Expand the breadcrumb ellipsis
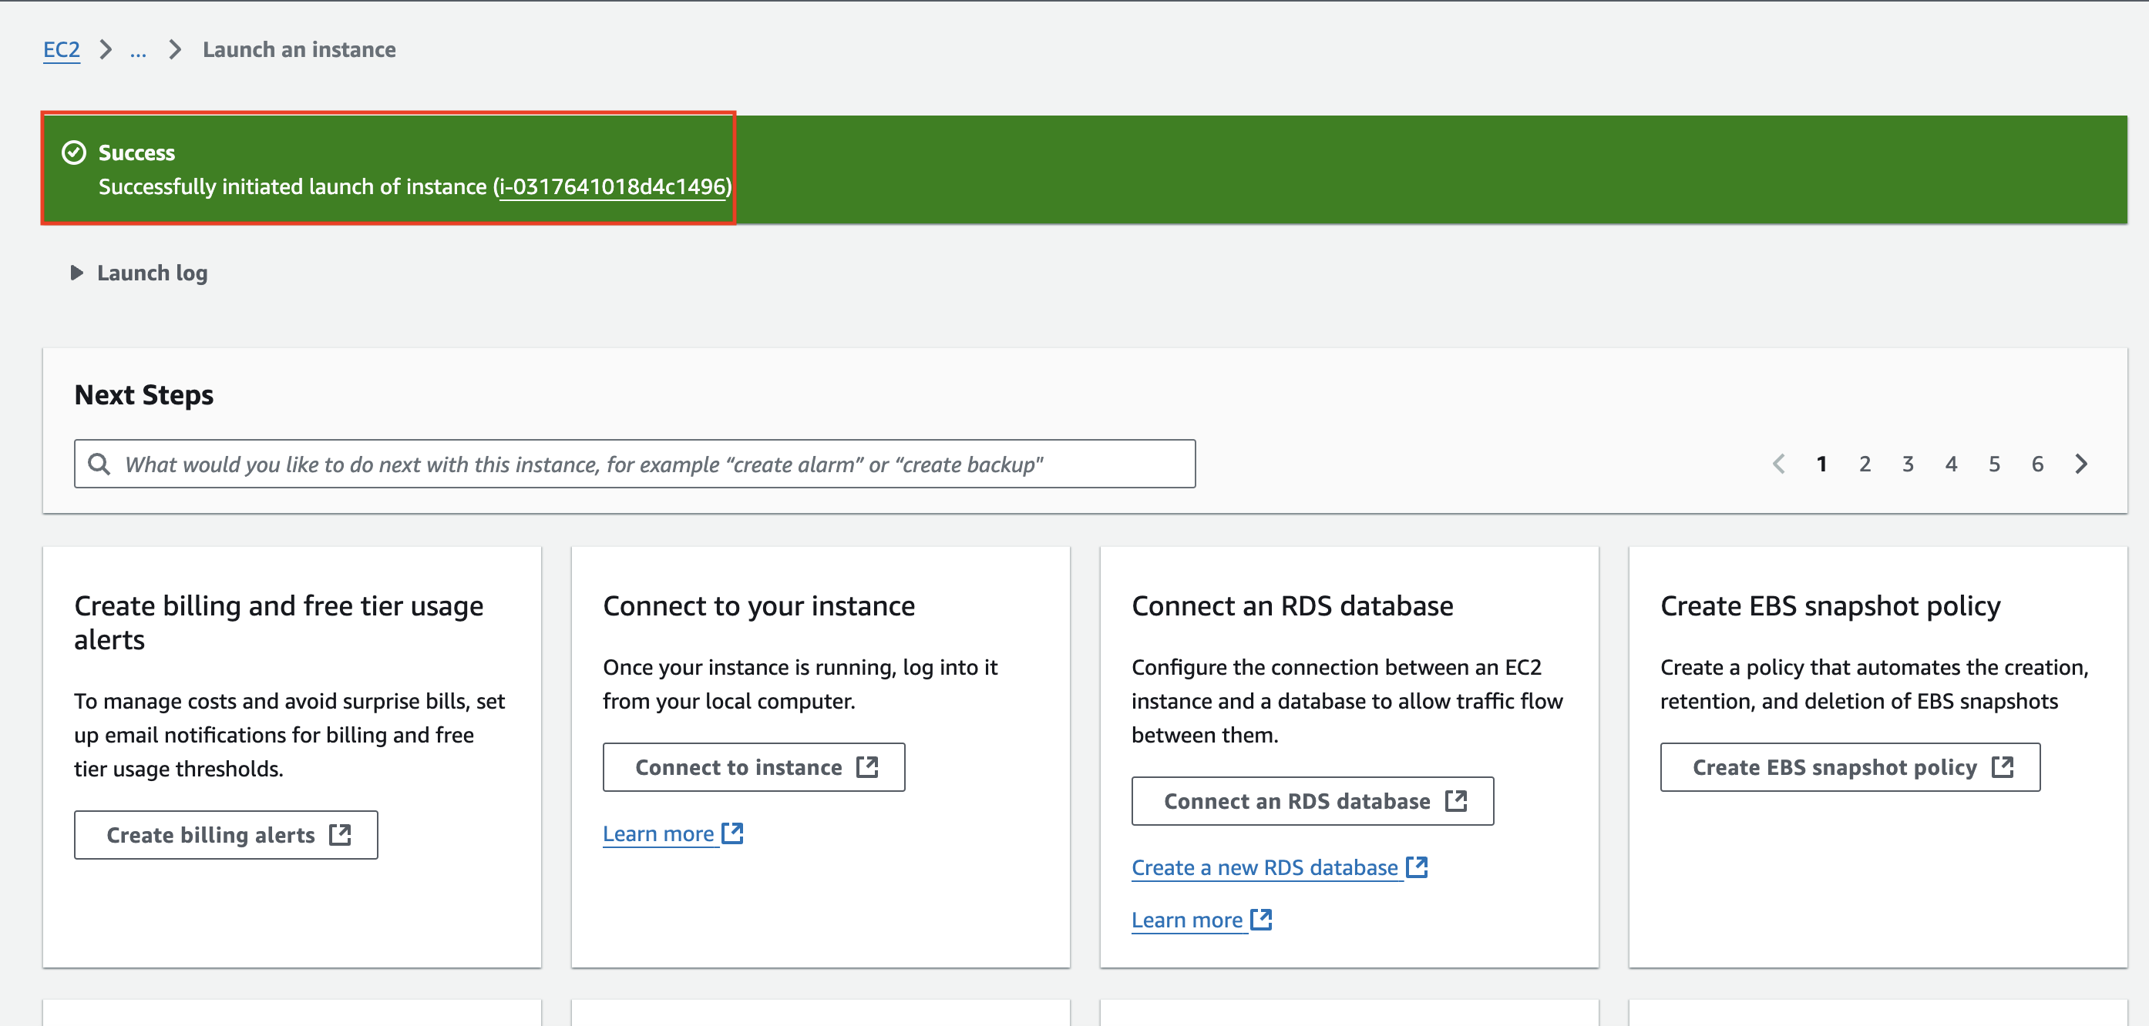2149x1026 pixels. [139, 50]
